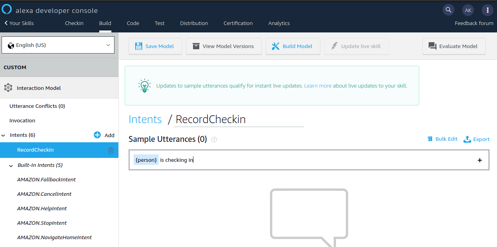Select the Build Model wrench icon
Image resolution: width=497 pixels, height=247 pixels.
[x=276, y=46]
